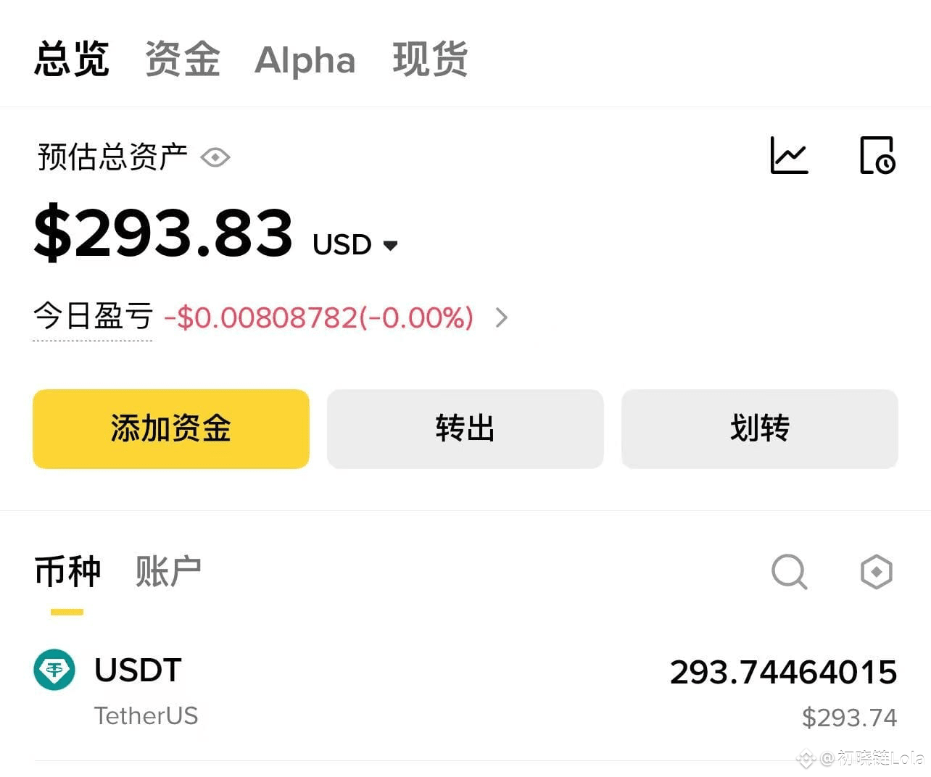Open the transaction history clock icon
Image resolution: width=931 pixels, height=777 pixels.
coord(877,155)
